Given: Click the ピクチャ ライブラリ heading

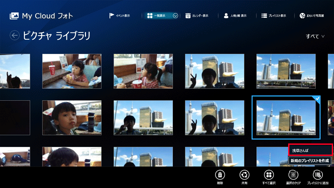Looking at the screenshot, I should [57, 36].
